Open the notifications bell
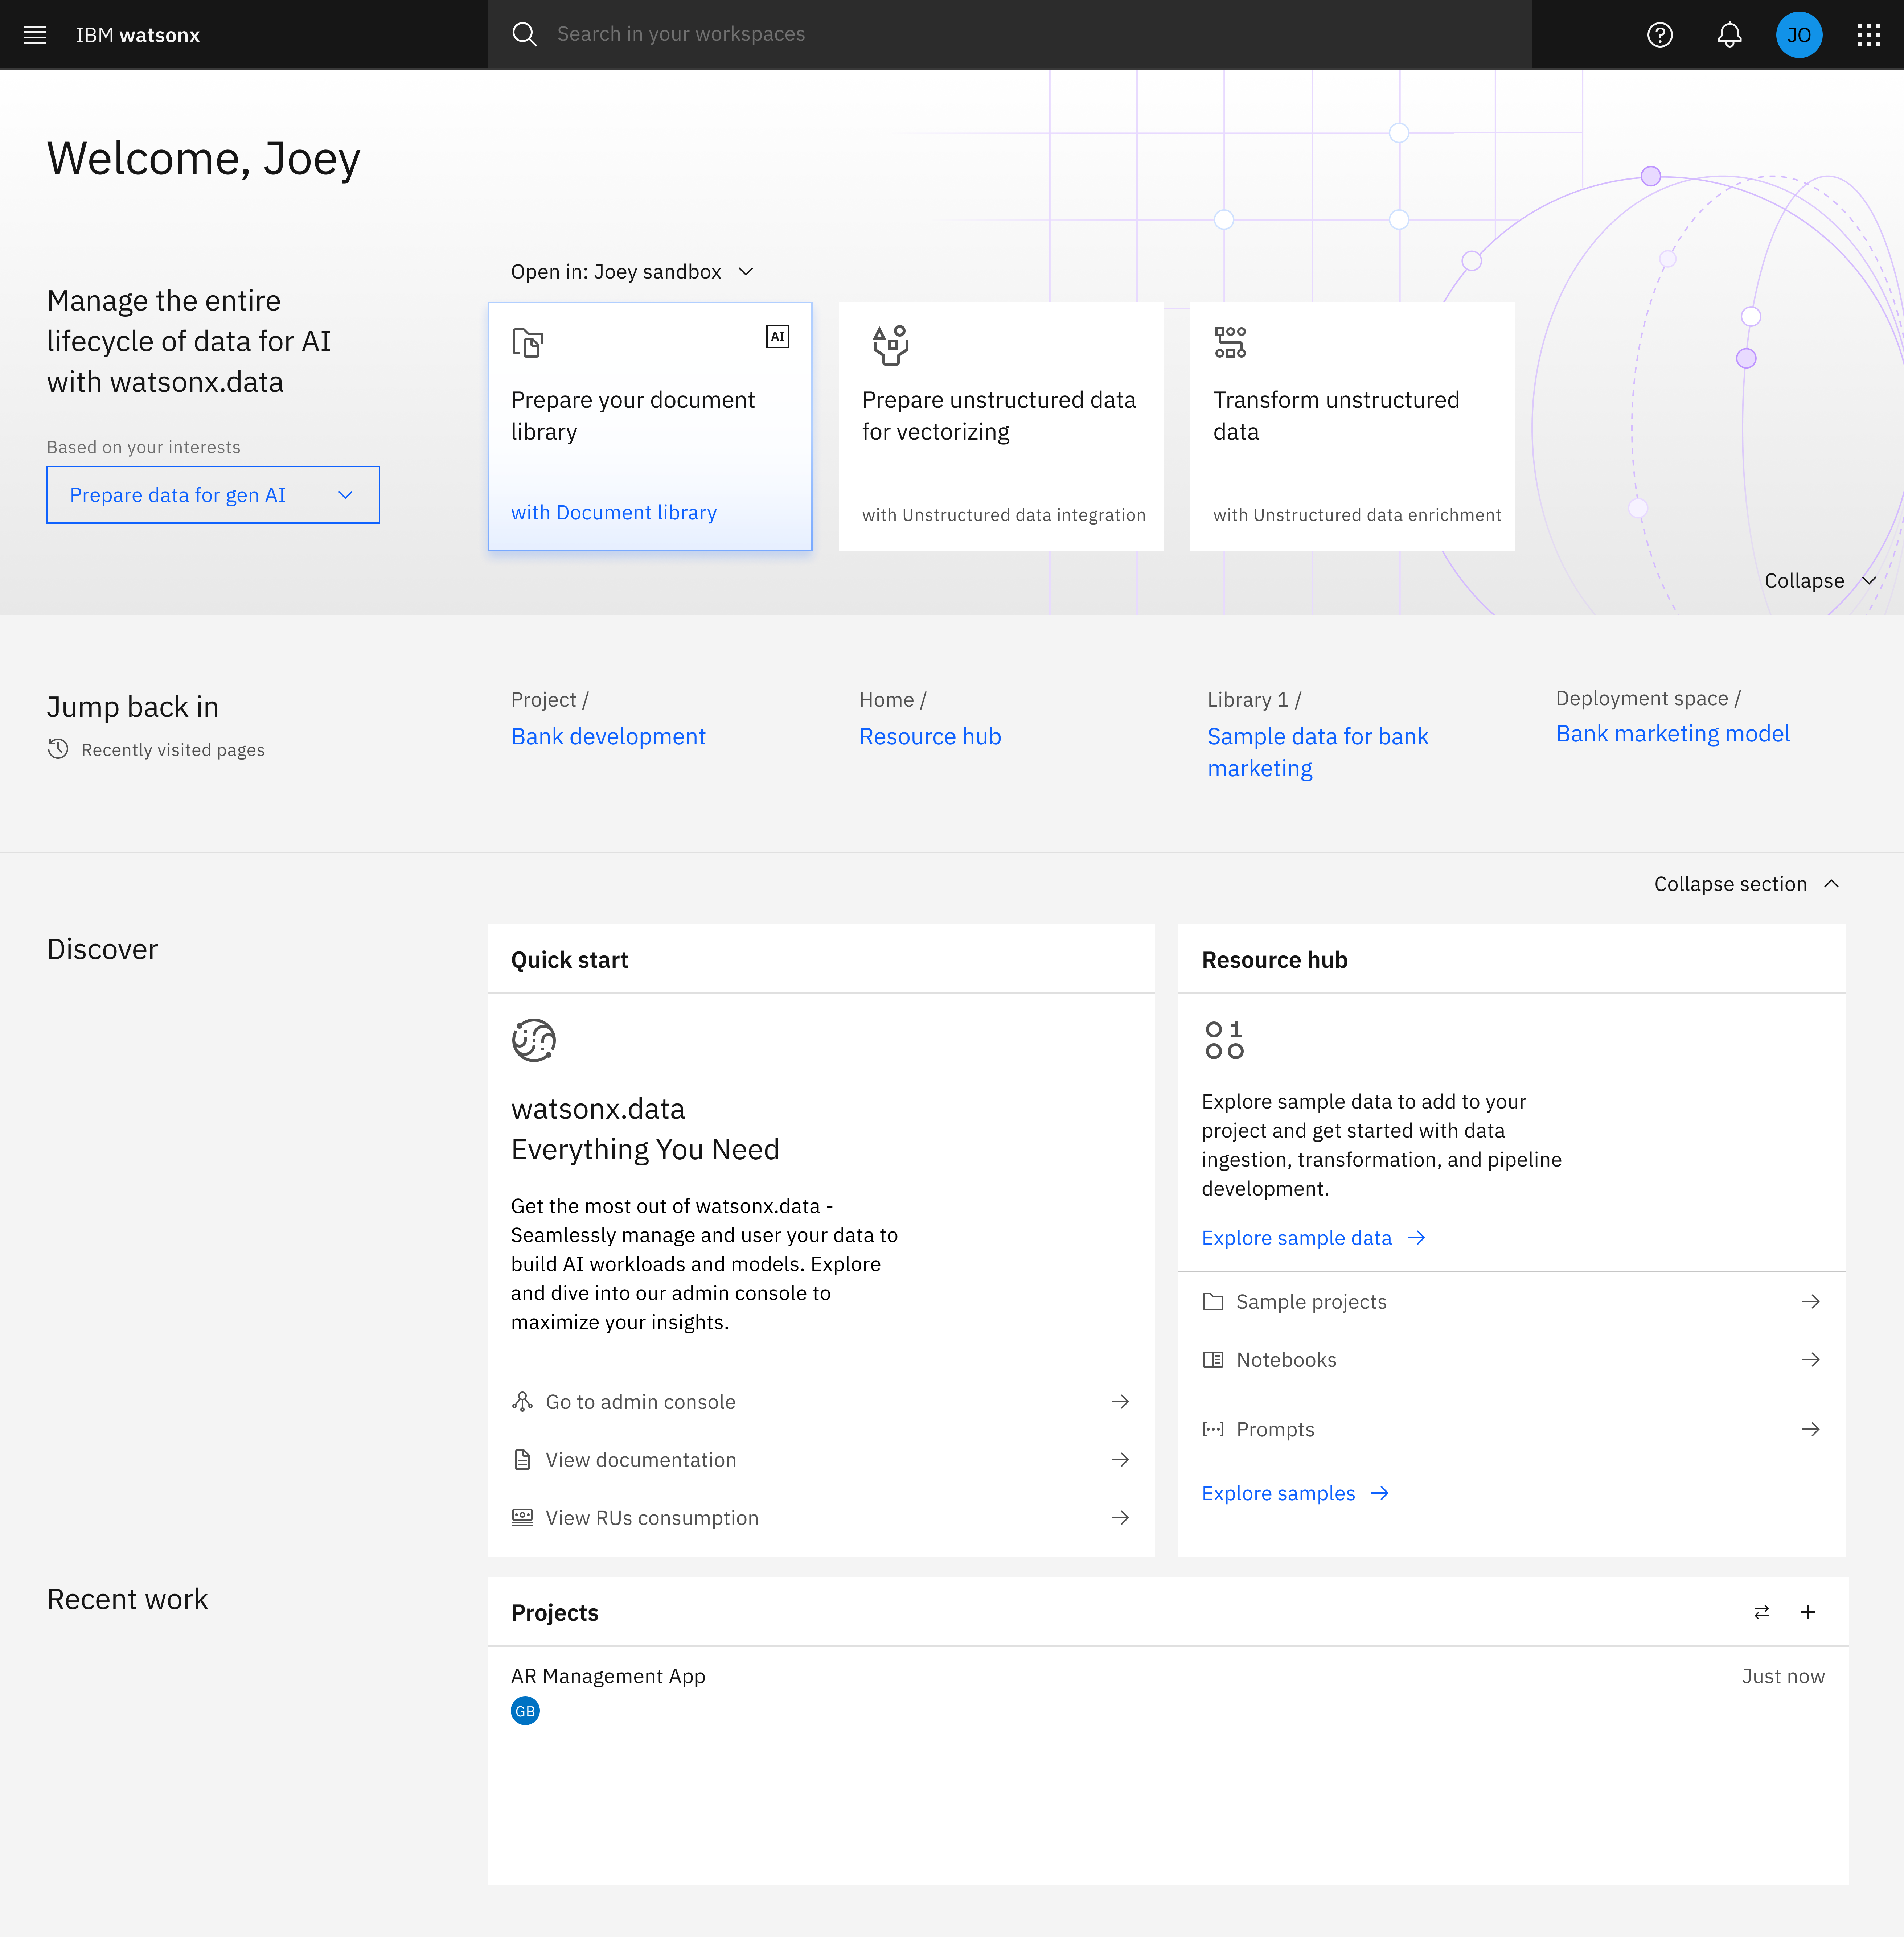Image resolution: width=1904 pixels, height=1937 pixels. point(1729,35)
